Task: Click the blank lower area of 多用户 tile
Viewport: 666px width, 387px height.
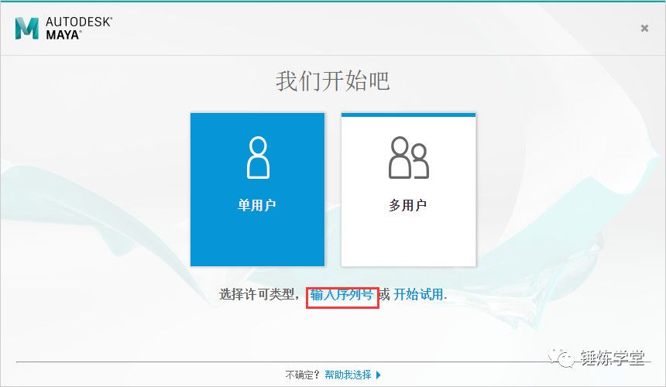Action: [x=408, y=244]
